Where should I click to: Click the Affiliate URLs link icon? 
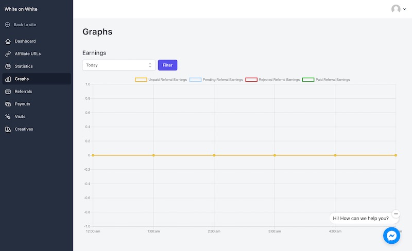[x=8, y=53]
